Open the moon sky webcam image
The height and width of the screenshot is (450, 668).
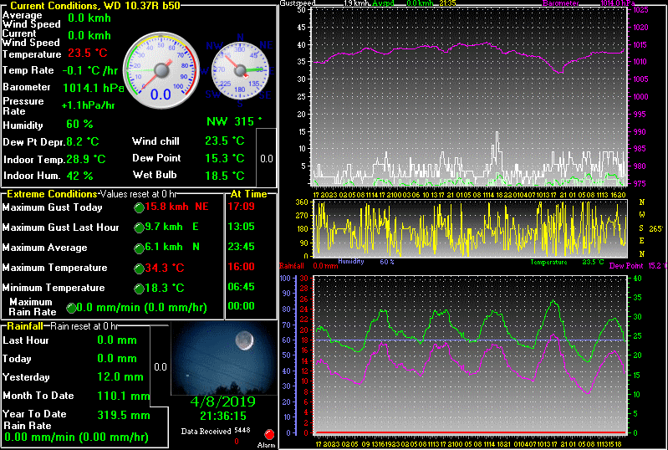[x=222, y=360]
